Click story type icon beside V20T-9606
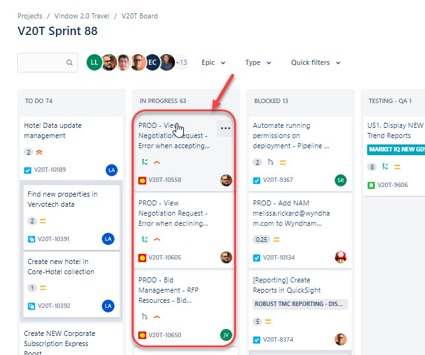 [371, 185]
